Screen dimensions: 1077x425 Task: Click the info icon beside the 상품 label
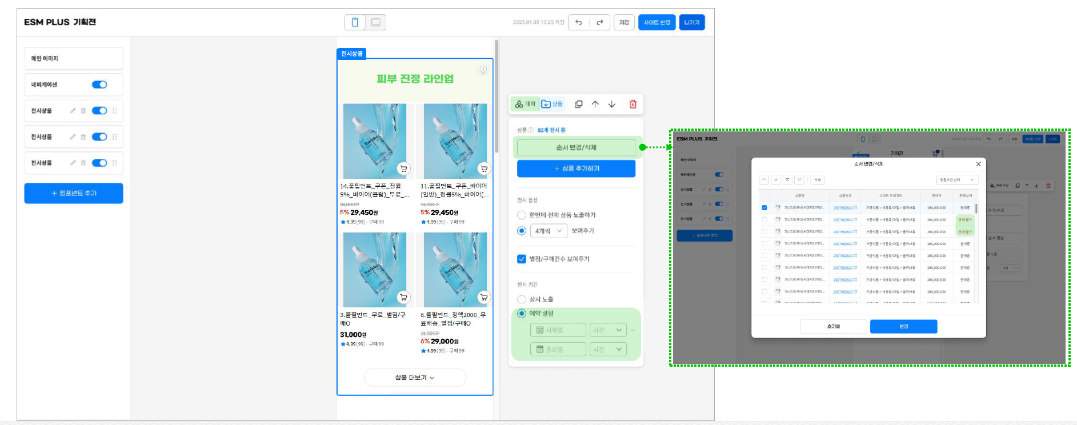click(x=531, y=130)
